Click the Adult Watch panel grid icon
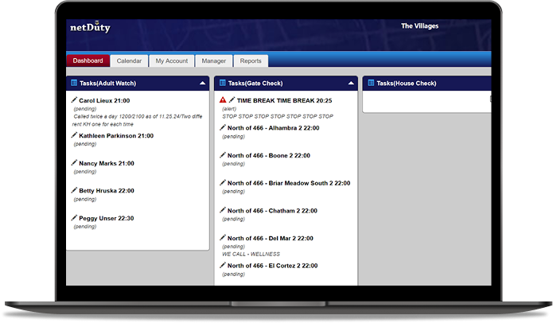Viewport: 553px width, 323px height. [x=74, y=83]
